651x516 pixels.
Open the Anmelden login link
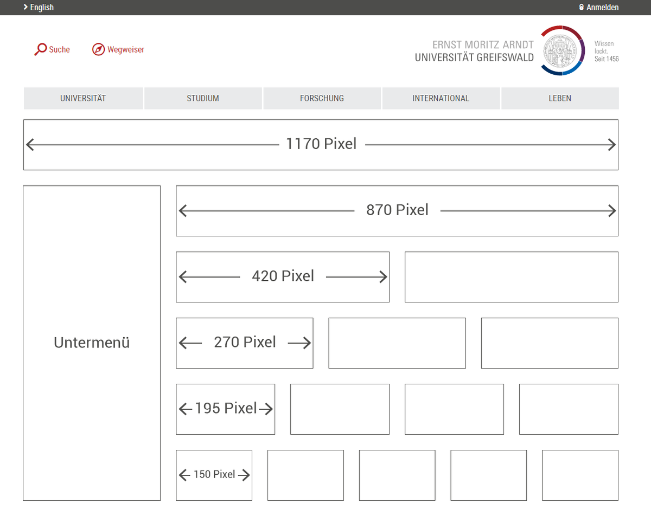(x=602, y=8)
